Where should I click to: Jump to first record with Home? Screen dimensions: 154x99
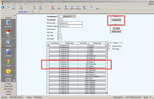pyautogui.click(x=66, y=8)
